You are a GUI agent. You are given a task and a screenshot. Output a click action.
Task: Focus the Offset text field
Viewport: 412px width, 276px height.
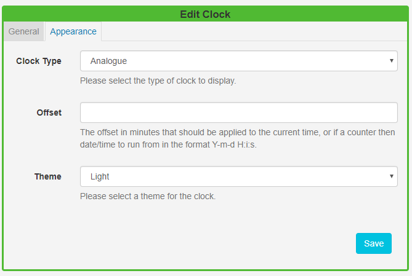pos(238,112)
